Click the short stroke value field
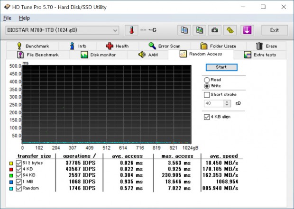294x209 pixels. coord(214,103)
